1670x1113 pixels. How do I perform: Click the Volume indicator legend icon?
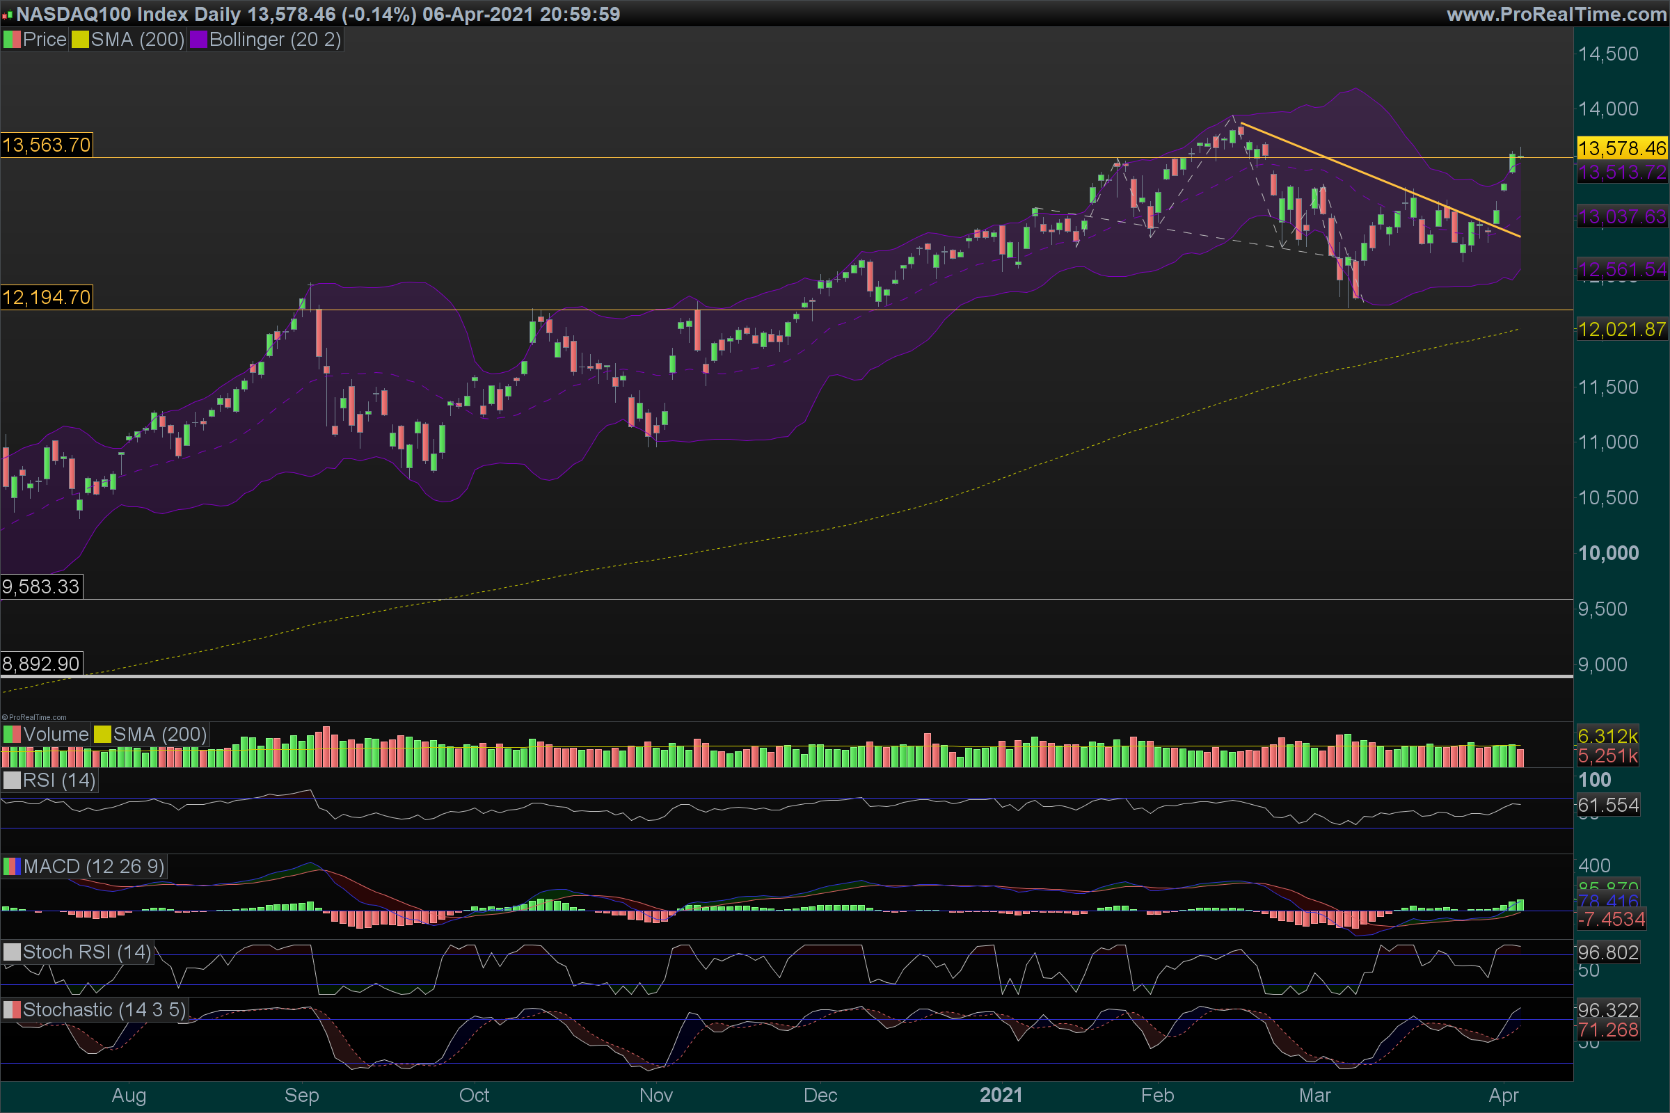12,734
